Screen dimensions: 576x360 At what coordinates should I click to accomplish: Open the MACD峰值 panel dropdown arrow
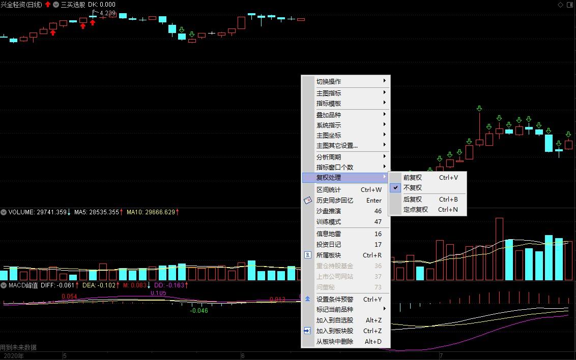point(4,285)
